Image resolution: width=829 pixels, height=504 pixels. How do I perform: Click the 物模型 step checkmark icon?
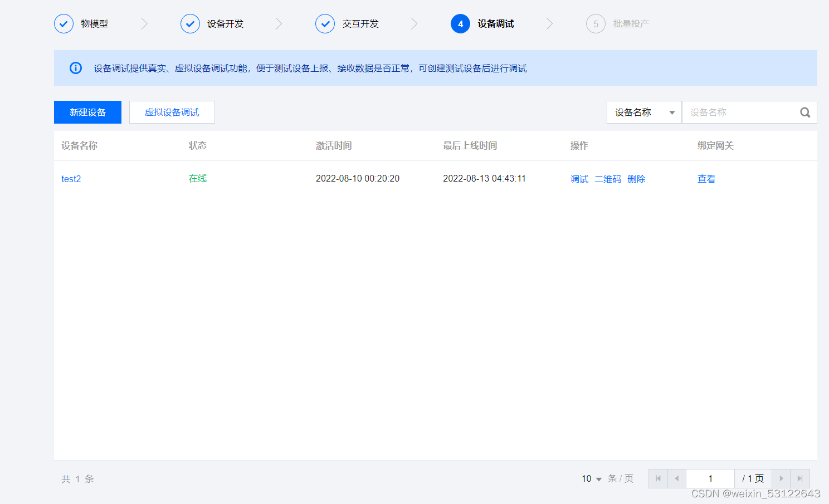coord(64,24)
